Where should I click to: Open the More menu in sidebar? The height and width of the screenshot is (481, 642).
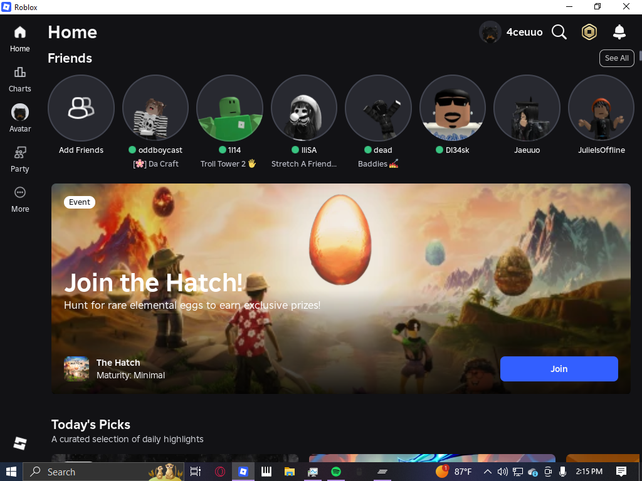19,200
